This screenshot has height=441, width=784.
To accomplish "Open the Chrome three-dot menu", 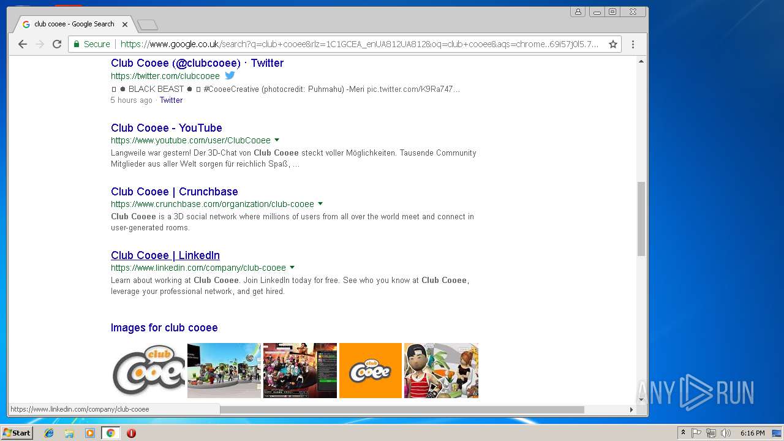I will tap(633, 44).
